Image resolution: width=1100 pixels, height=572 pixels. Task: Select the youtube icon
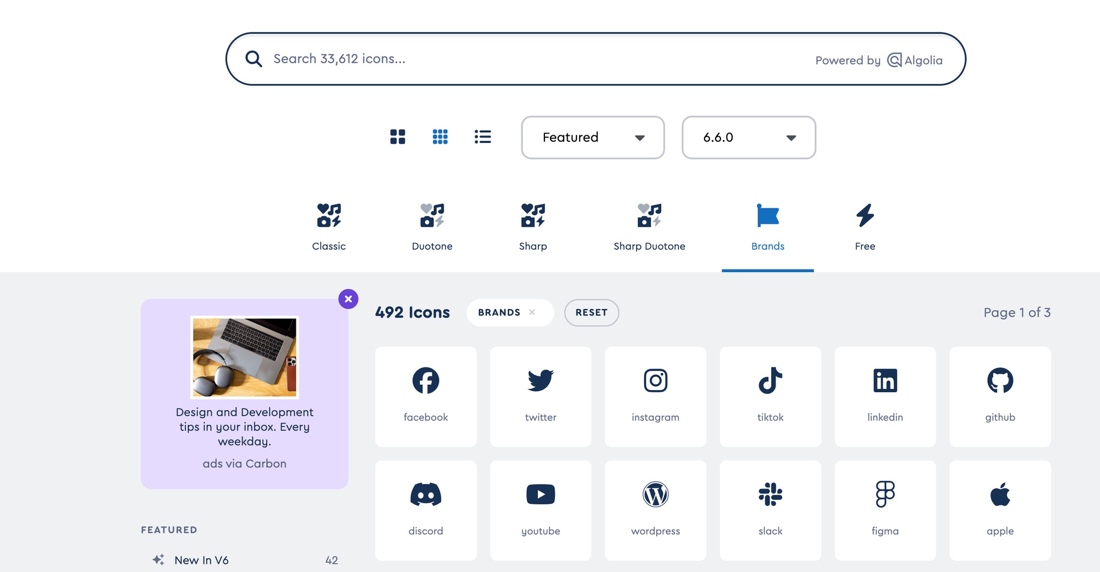click(x=541, y=510)
